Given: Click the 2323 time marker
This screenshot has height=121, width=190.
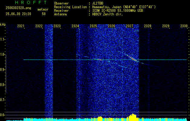Looking at the screenshot, I should point(57,26).
